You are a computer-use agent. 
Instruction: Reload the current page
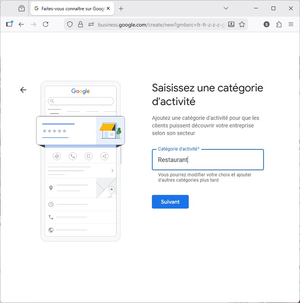coord(46,24)
